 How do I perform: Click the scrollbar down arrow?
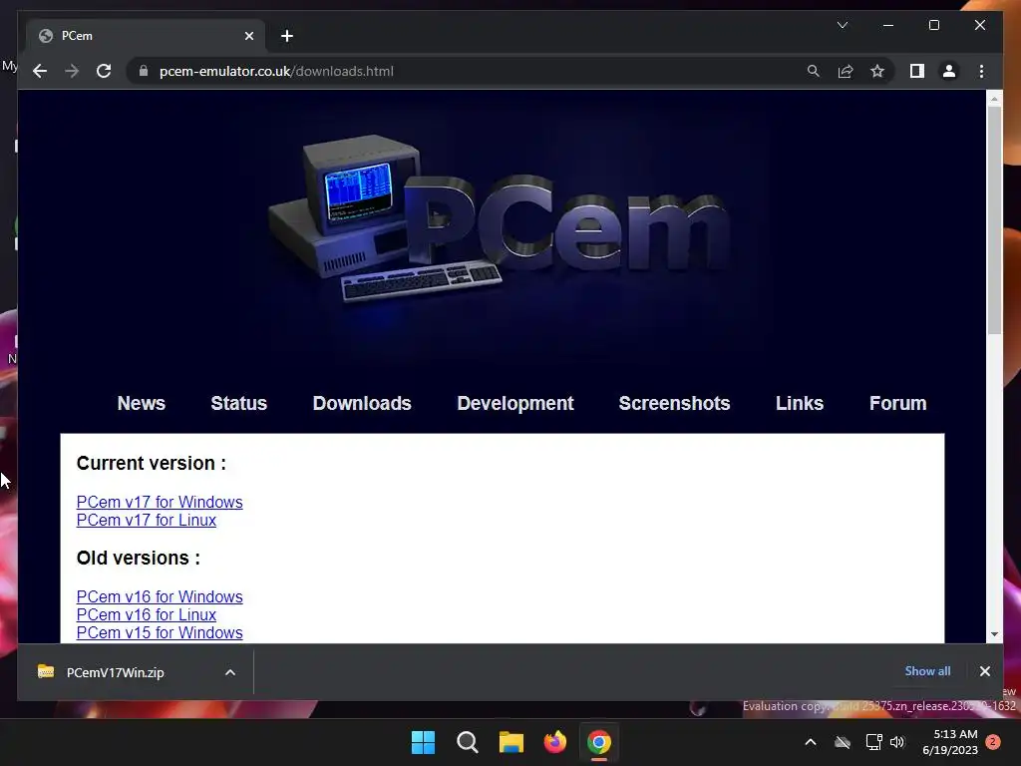pos(994,633)
